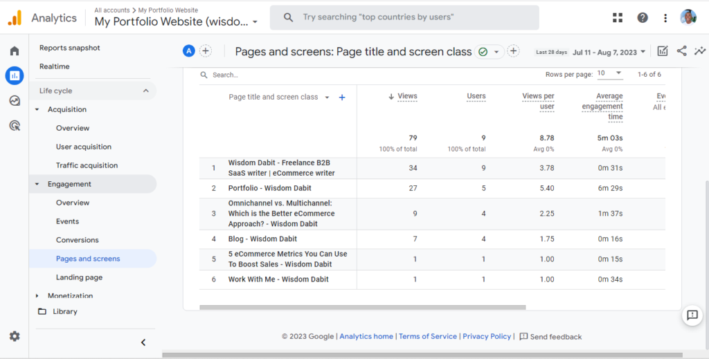Open the Landing page report
Viewport: 709px width, 359px height.
point(79,277)
